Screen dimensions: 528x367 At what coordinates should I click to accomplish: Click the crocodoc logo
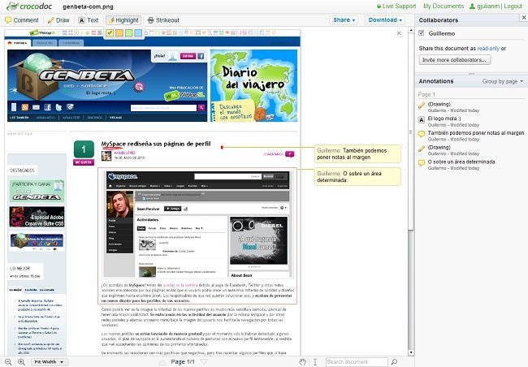pyautogui.click(x=29, y=6)
